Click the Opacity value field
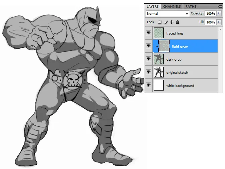The image size is (225, 169). point(211,14)
